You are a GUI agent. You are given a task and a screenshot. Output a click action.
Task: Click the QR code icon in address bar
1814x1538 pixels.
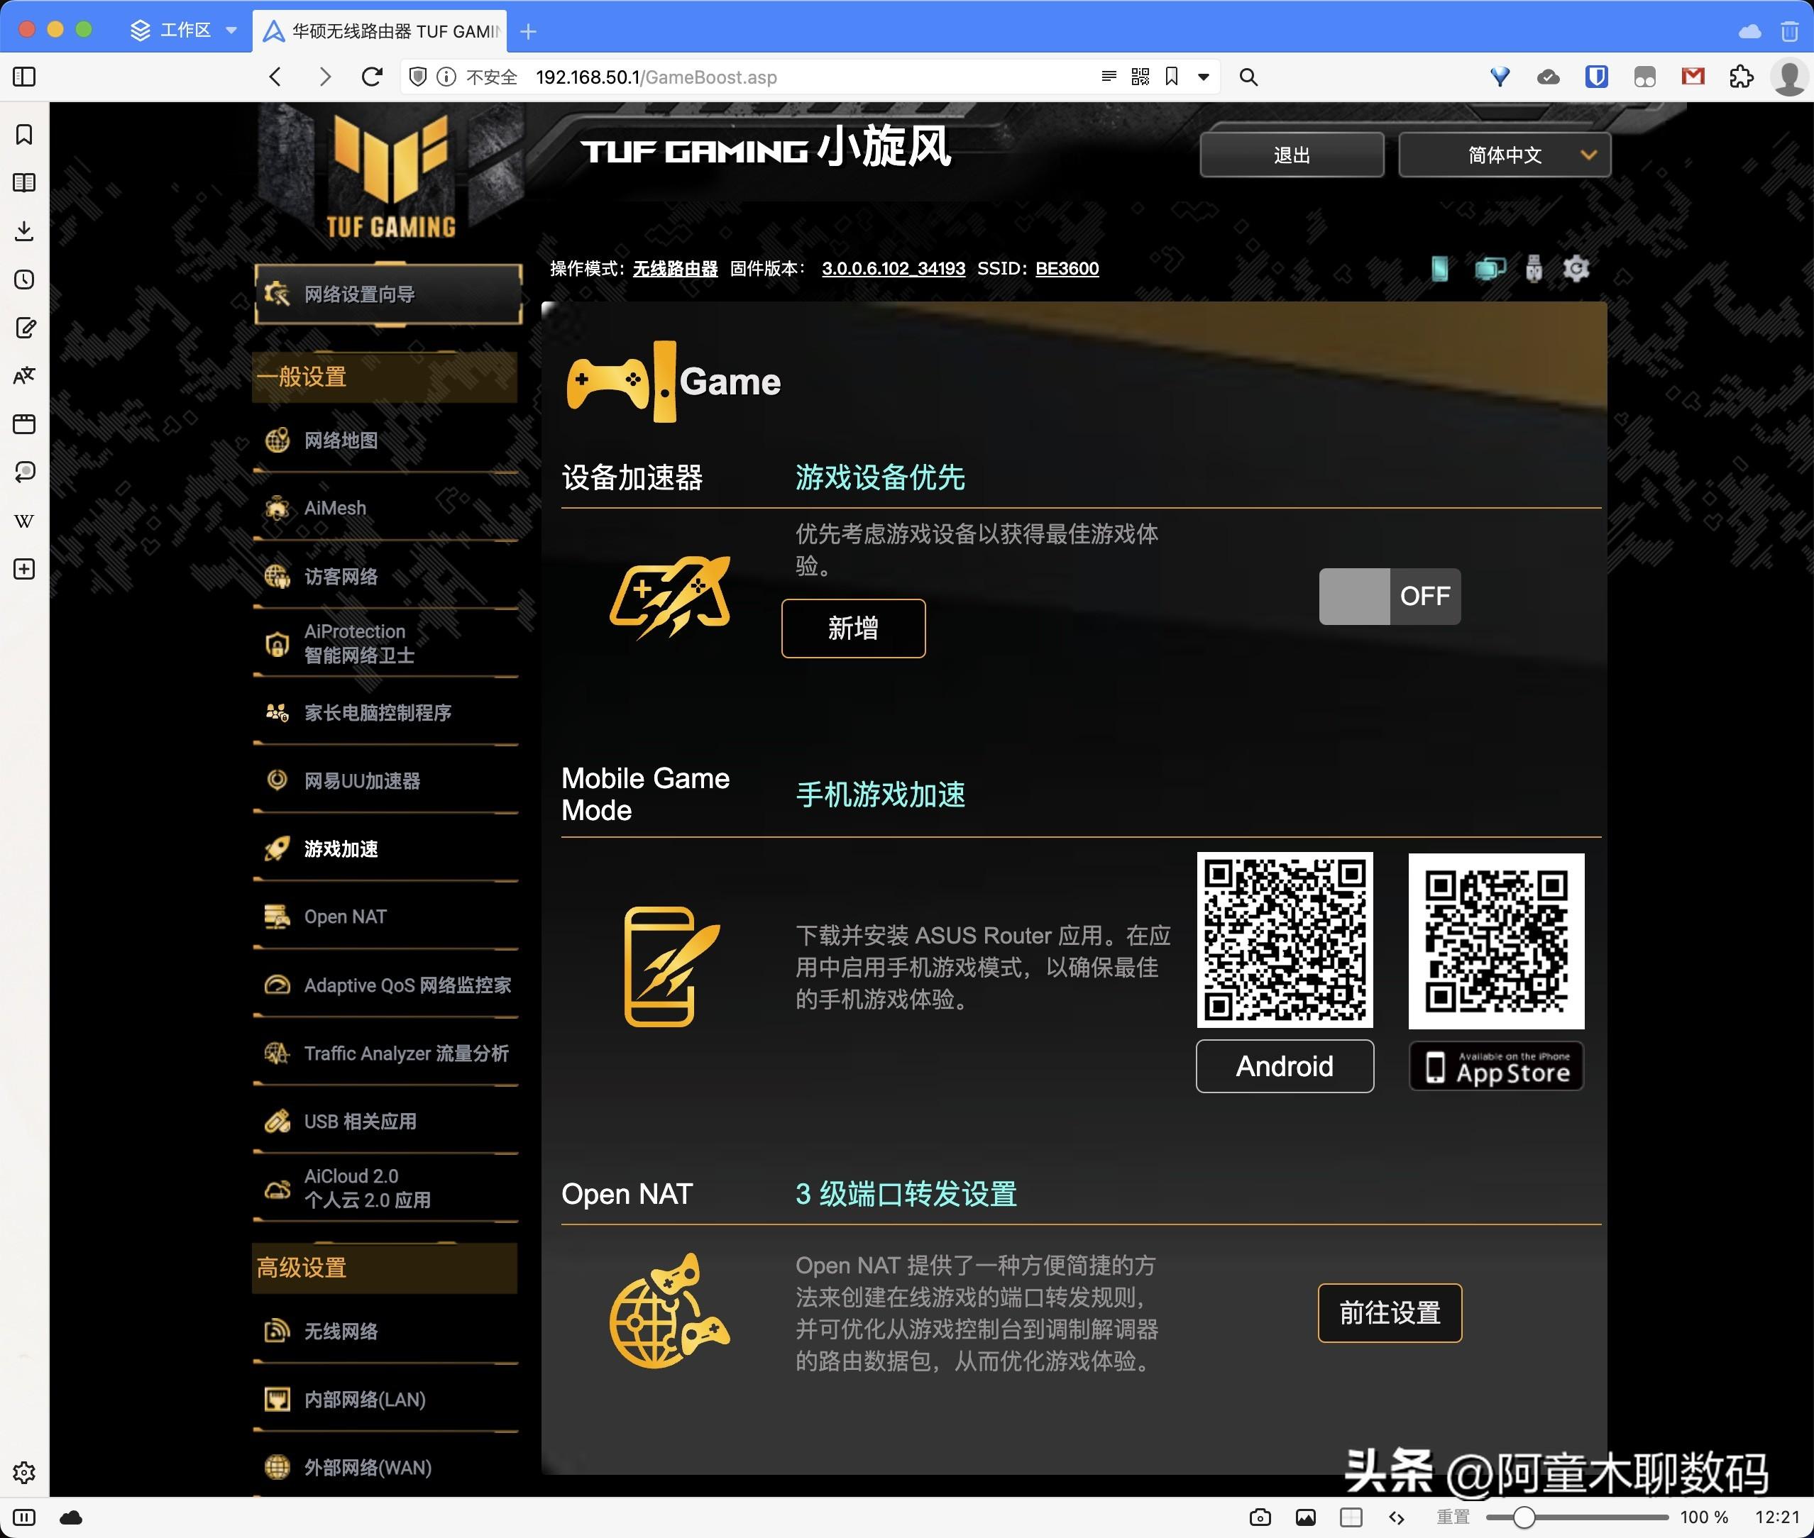point(1140,77)
